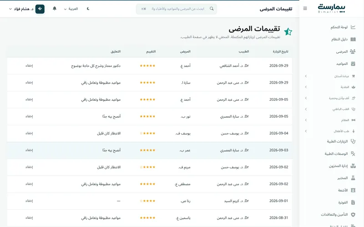
Task: Click the teal user avatar badge
Action: pyautogui.click(x=40, y=9)
